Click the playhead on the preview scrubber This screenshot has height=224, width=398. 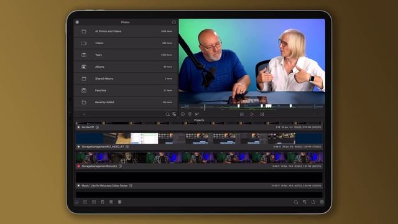coord(205,107)
